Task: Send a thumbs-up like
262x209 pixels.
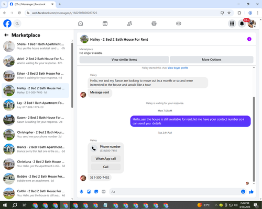Action: tap(252, 192)
